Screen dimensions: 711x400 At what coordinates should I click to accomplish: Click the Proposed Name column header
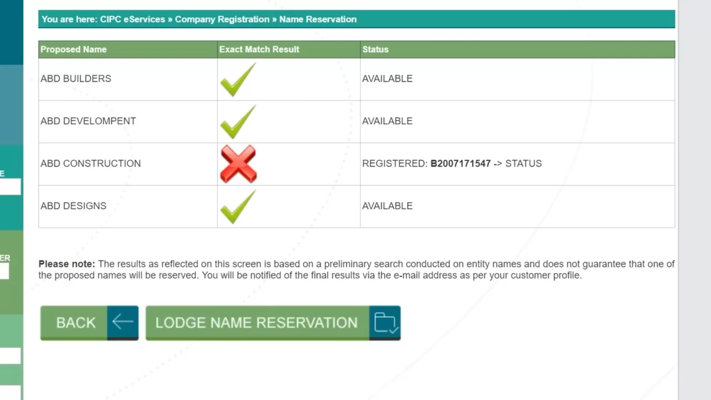point(73,49)
